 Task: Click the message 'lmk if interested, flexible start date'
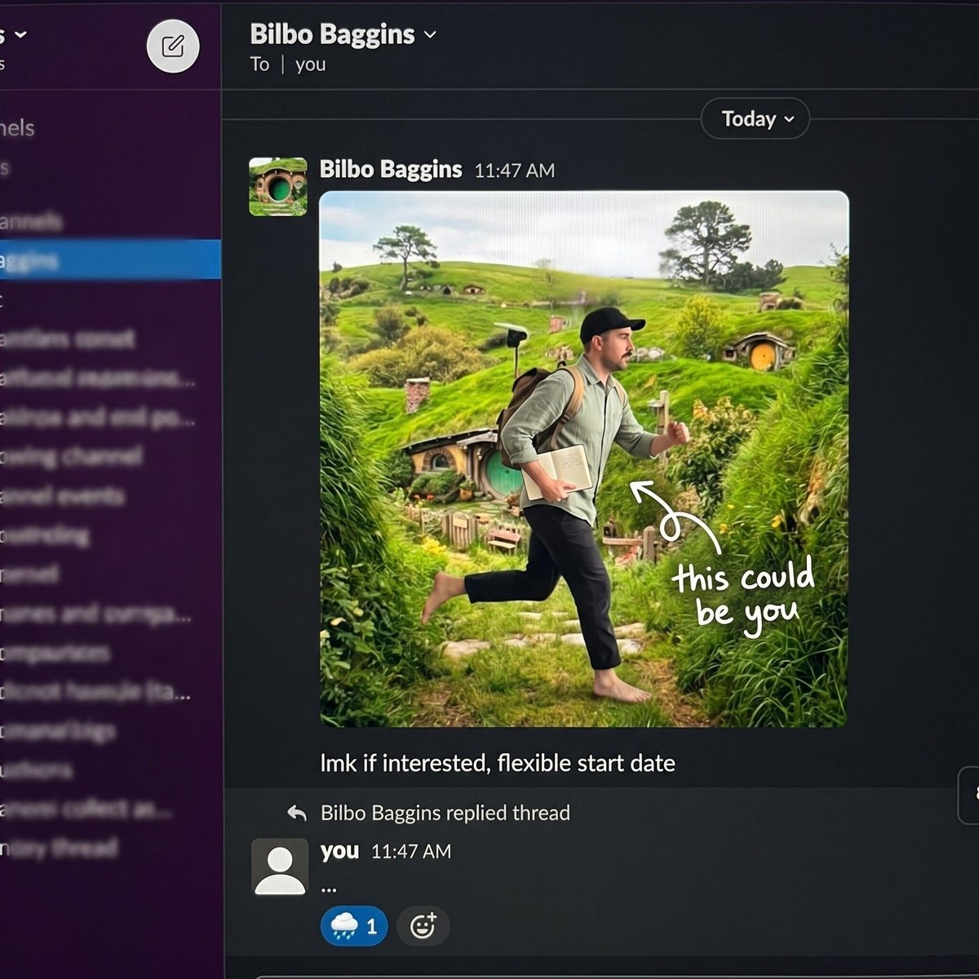(x=498, y=764)
